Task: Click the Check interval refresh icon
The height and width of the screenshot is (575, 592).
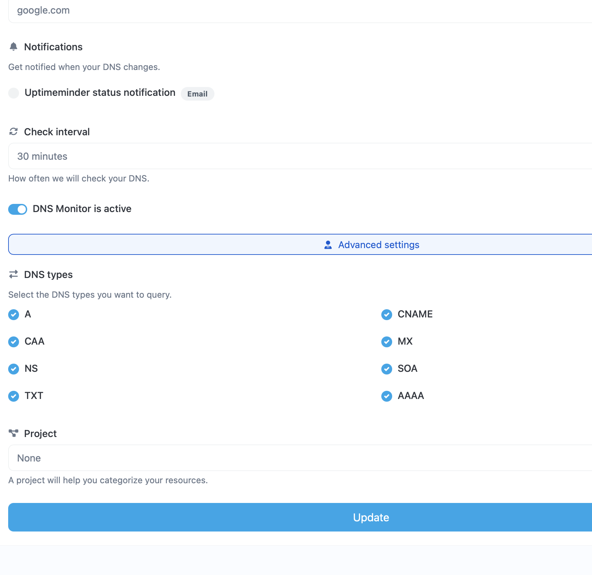Action: pos(14,132)
